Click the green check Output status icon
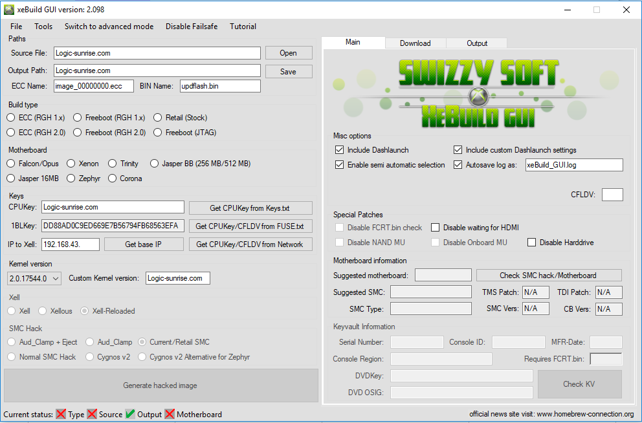The height and width of the screenshot is (423, 642). (130, 414)
